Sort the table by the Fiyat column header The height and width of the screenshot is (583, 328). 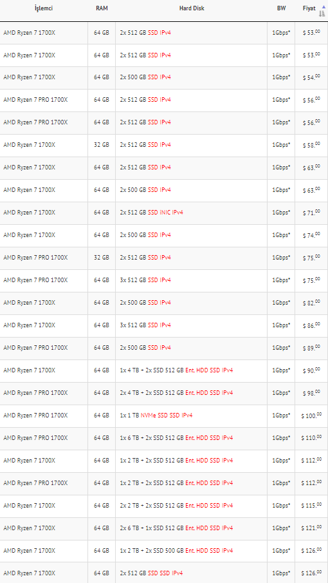(309, 8)
